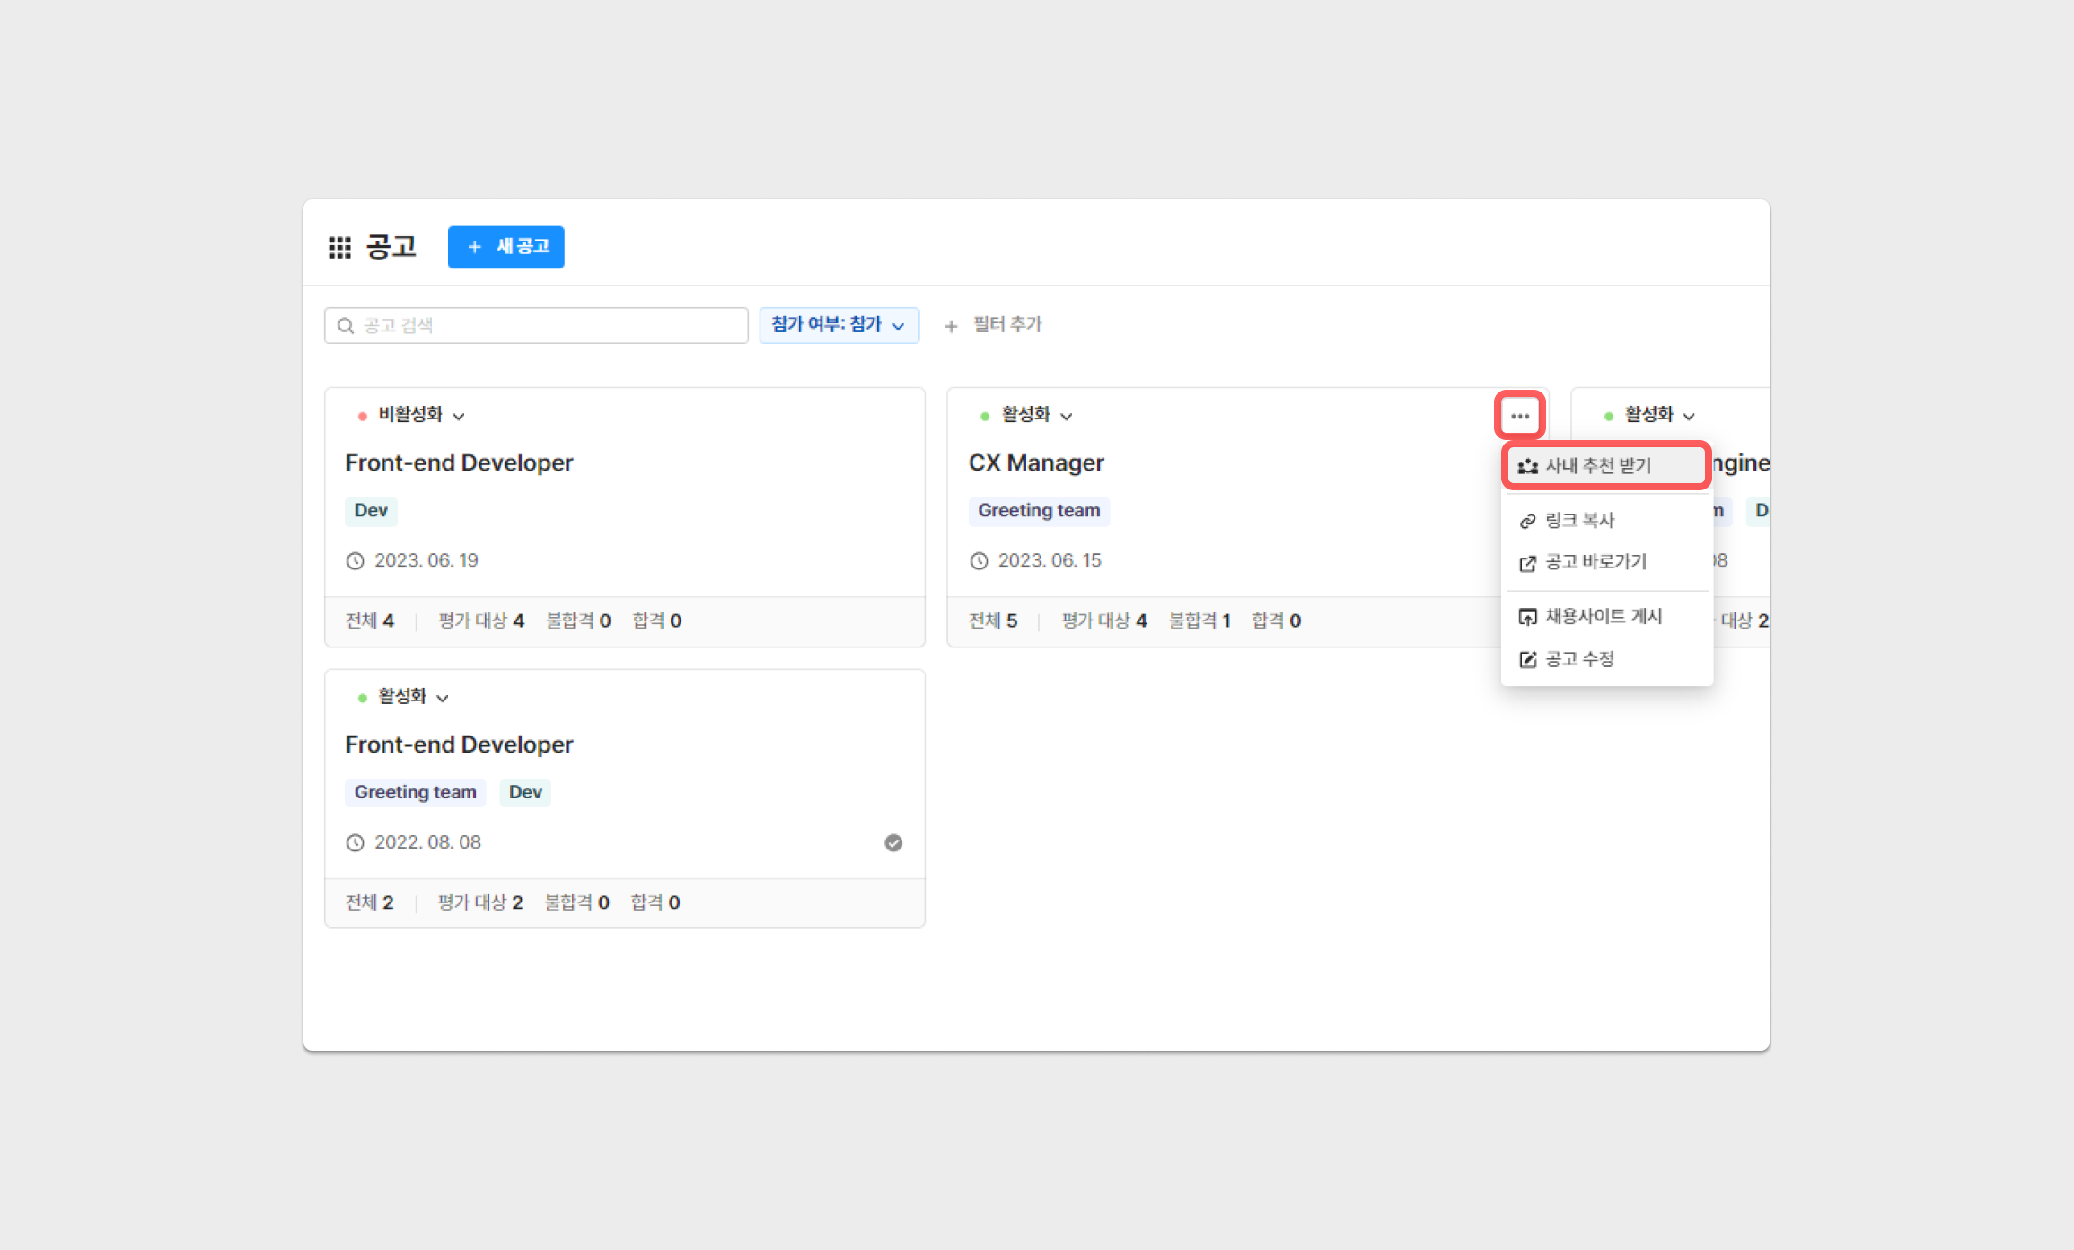Click the clock icon by 2023. 06. 19
Image resolution: width=2074 pixels, height=1250 pixels.
356,561
